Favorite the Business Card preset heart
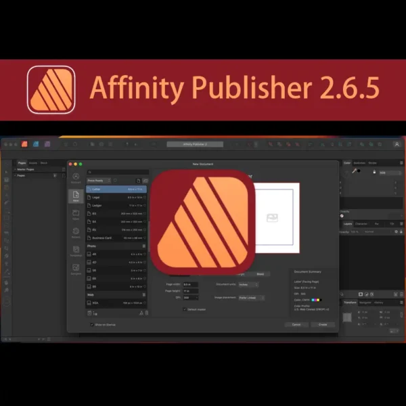Viewport: 406px width, 406px height. coord(145,238)
